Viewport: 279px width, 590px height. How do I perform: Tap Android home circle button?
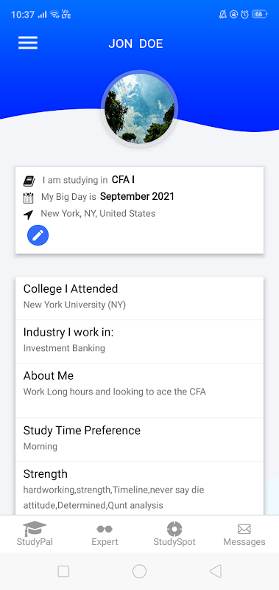point(139,571)
